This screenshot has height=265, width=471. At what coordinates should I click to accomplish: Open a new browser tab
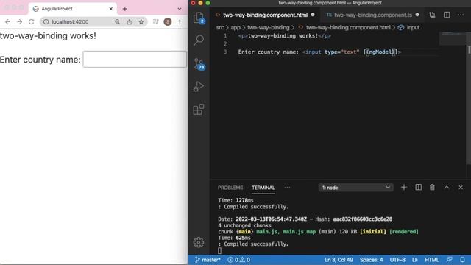[x=124, y=9]
